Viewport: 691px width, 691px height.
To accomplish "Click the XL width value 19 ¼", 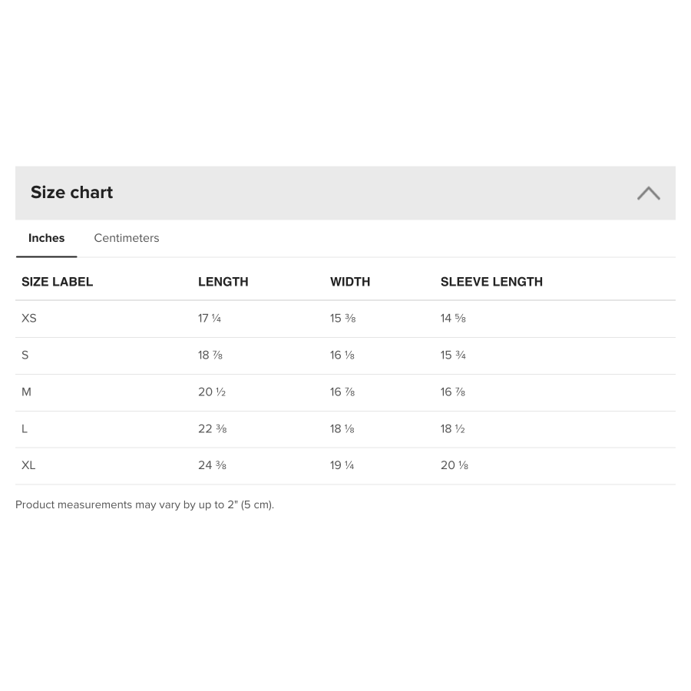I will tap(342, 465).
